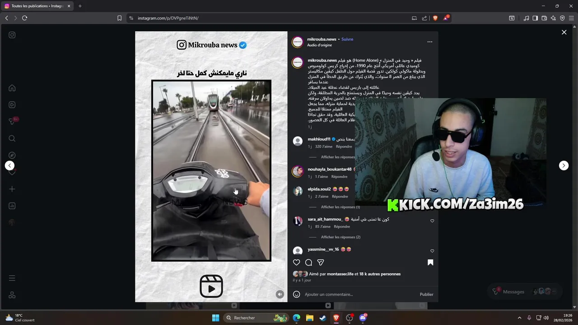
Task: Open the Windows Start menu
Action: pyautogui.click(x=215, y=318)
